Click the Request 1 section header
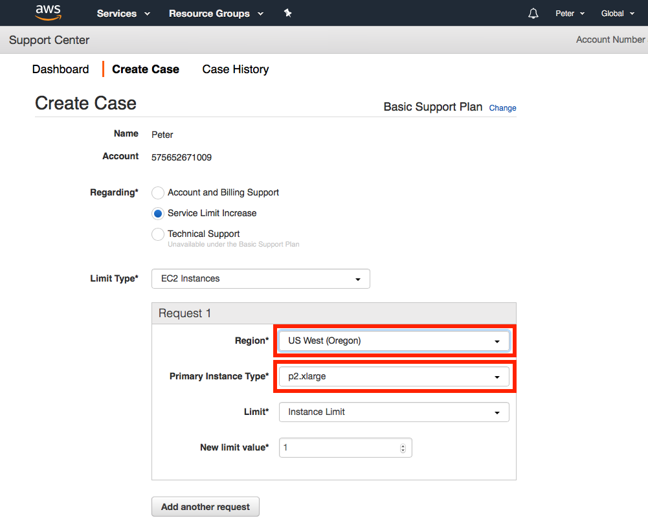Screen dimensions: 648x525 pos(334,313)
